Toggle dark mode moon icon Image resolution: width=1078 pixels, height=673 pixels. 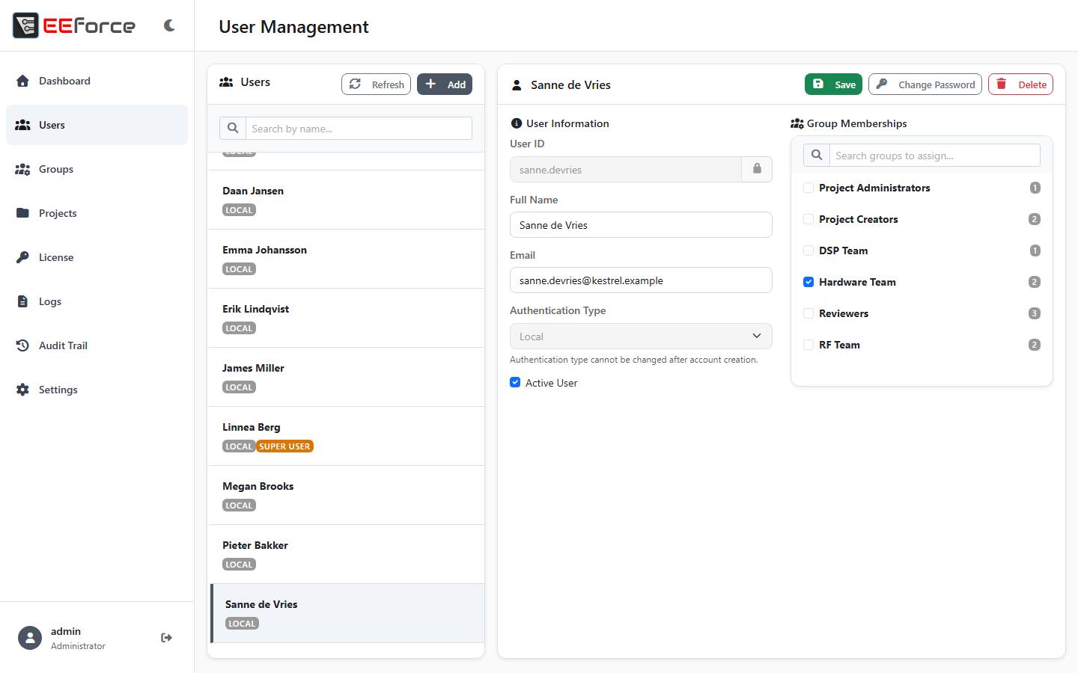(169, 25)
